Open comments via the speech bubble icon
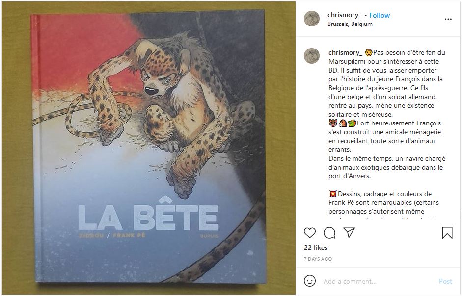Viewport: 462px width, 296px height. click(x=329, y=233)
